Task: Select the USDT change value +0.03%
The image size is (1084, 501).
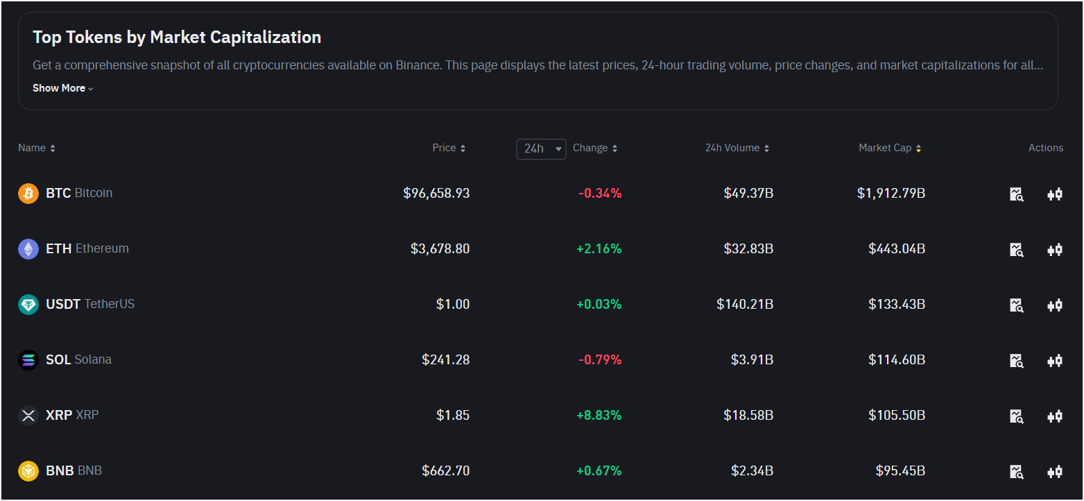Action: (x=599, y=304)
